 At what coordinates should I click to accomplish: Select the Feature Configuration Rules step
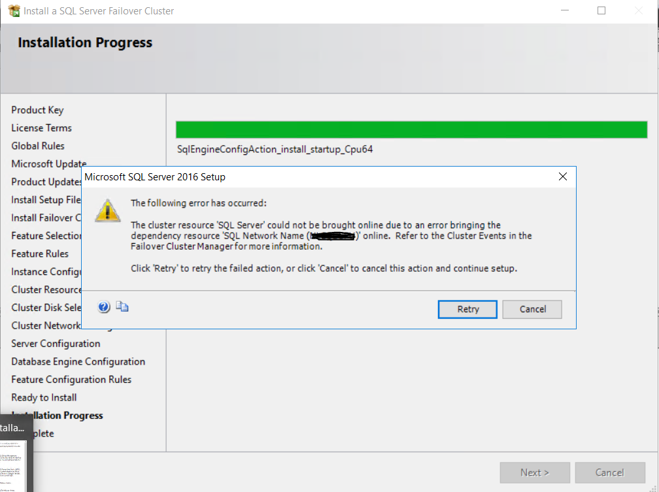point(71,380)
